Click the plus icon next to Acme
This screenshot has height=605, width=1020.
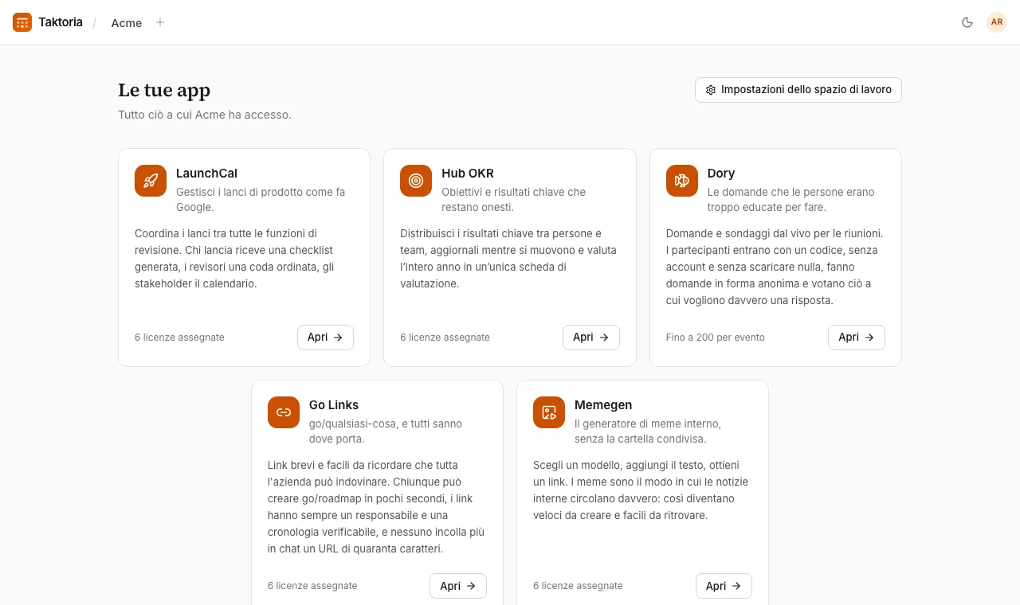160,22
